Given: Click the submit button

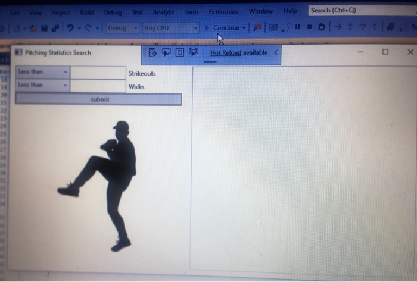Looking at the screenshot, I should click(98, 99).
